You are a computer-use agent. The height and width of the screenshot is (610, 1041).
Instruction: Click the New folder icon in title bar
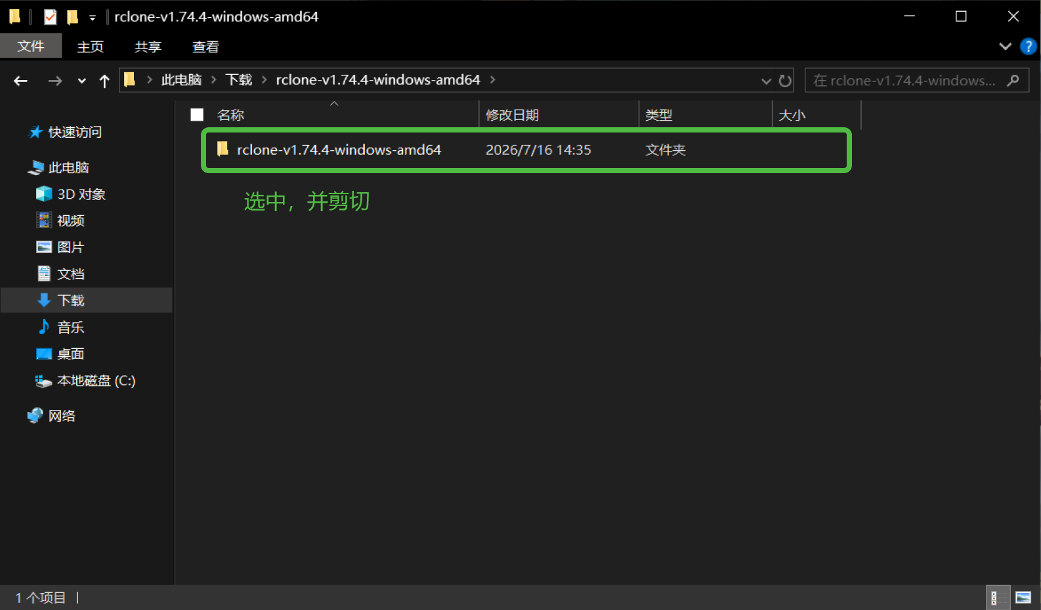(x=73, y=16)
